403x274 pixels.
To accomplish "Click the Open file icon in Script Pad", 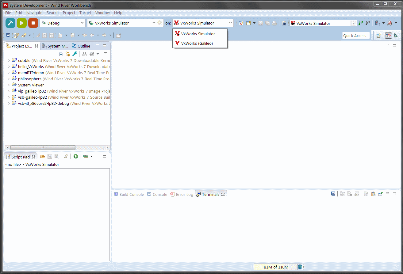I will [43, 156].
